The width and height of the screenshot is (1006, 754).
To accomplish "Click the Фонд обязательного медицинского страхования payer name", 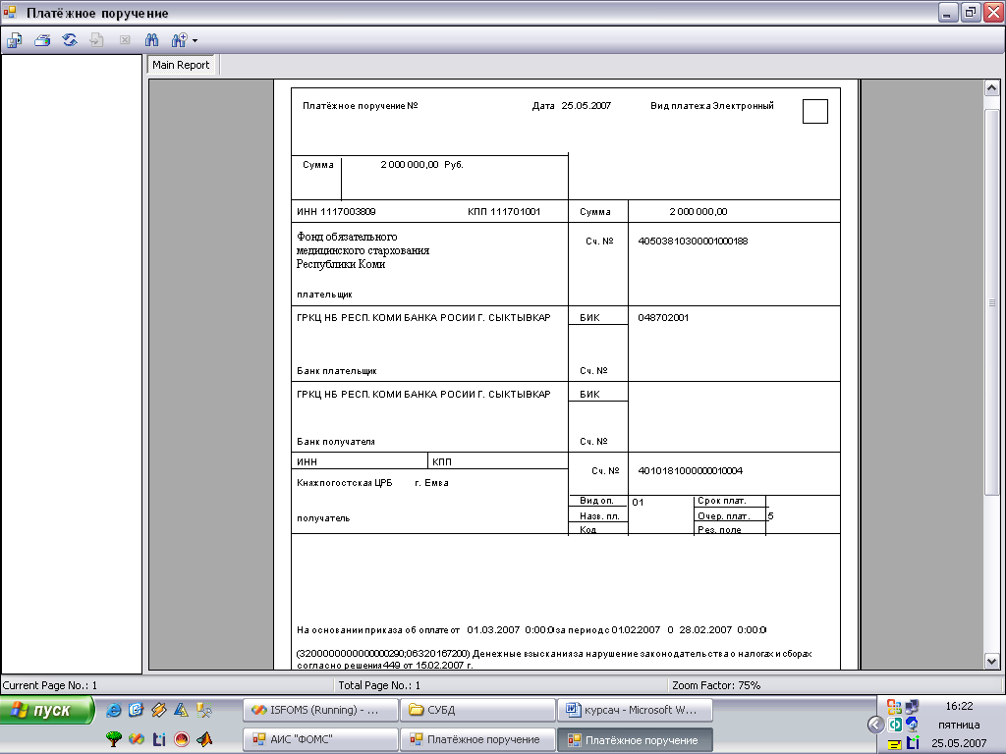I will pyautogui.click(x=363, y=250).
